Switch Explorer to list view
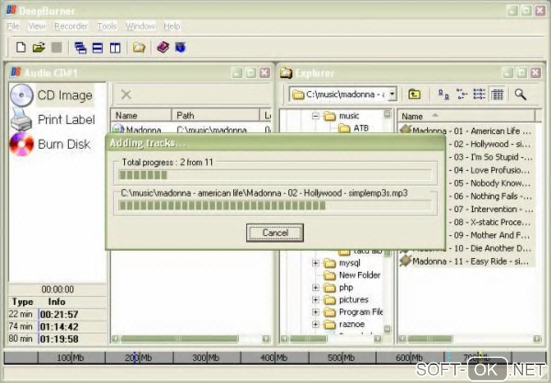Image resolution: width=551 pixels, height=383 pixels. coord(479,94)
